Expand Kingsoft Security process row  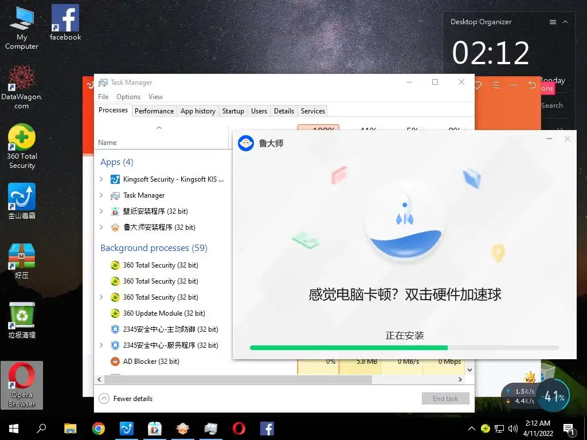click(101, 179)
